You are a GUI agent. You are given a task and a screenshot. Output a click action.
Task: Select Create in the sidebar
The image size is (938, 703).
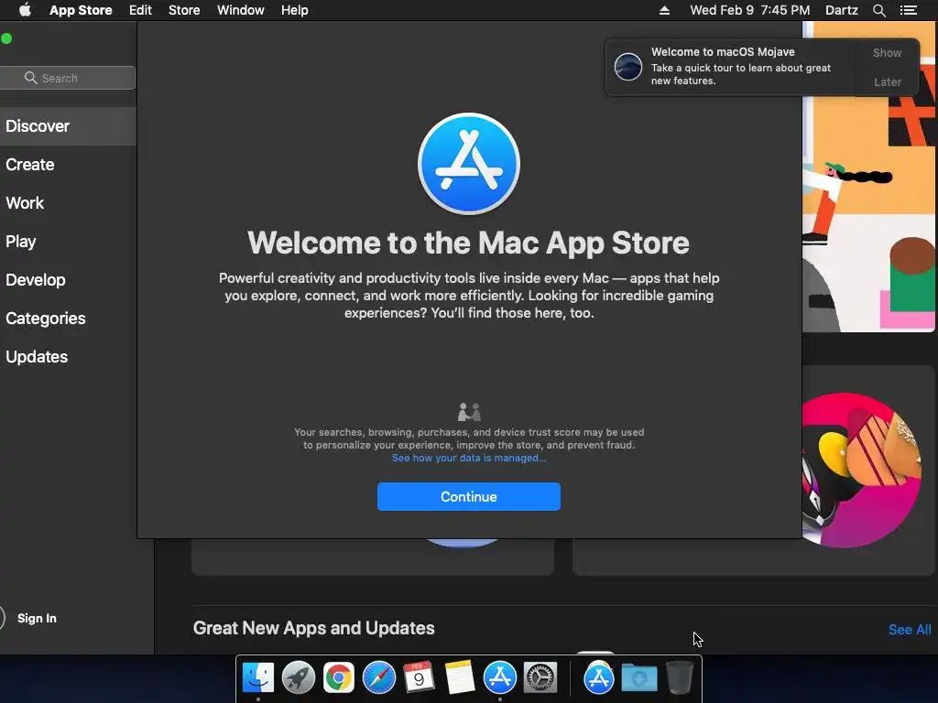click(68, 165)
